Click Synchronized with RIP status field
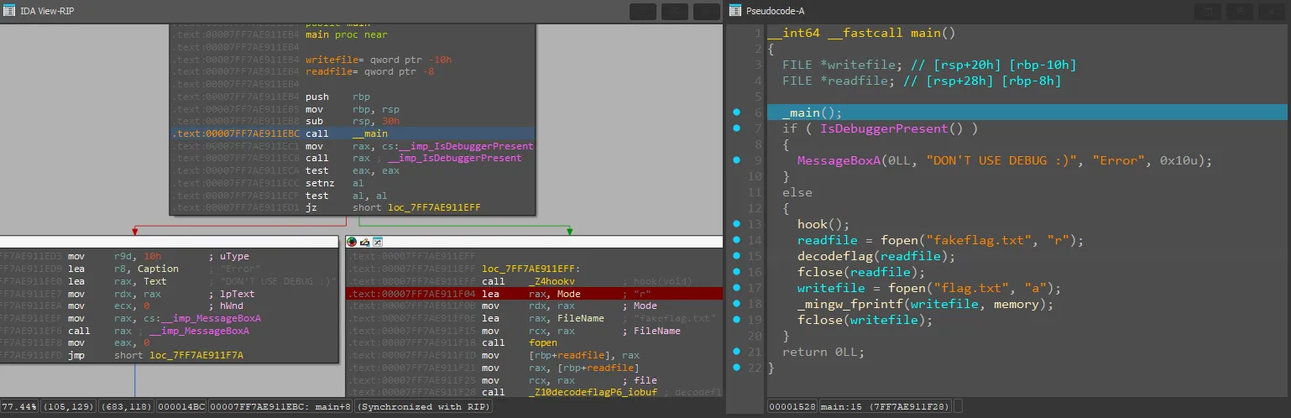The height and width of the screenshot is (418, 1291). coord(424,406)
